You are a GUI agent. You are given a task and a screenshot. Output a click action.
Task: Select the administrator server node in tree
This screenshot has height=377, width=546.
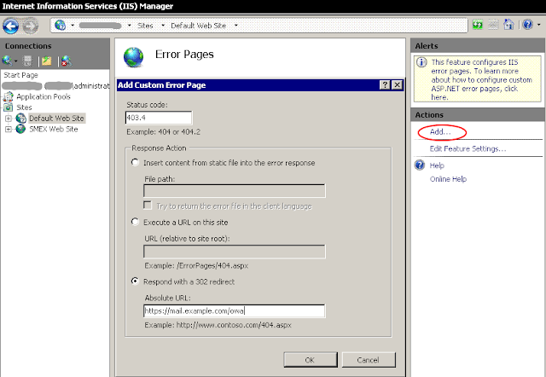click(55, 85)
